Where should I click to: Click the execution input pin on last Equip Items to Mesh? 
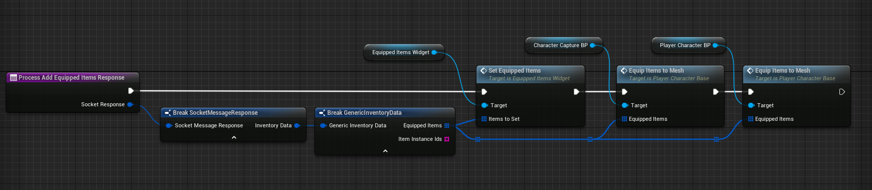coord(751,92)
